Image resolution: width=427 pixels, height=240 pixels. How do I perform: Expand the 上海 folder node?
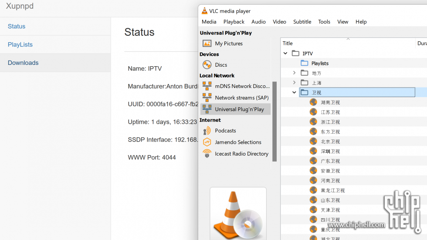(x=294, y=82)
